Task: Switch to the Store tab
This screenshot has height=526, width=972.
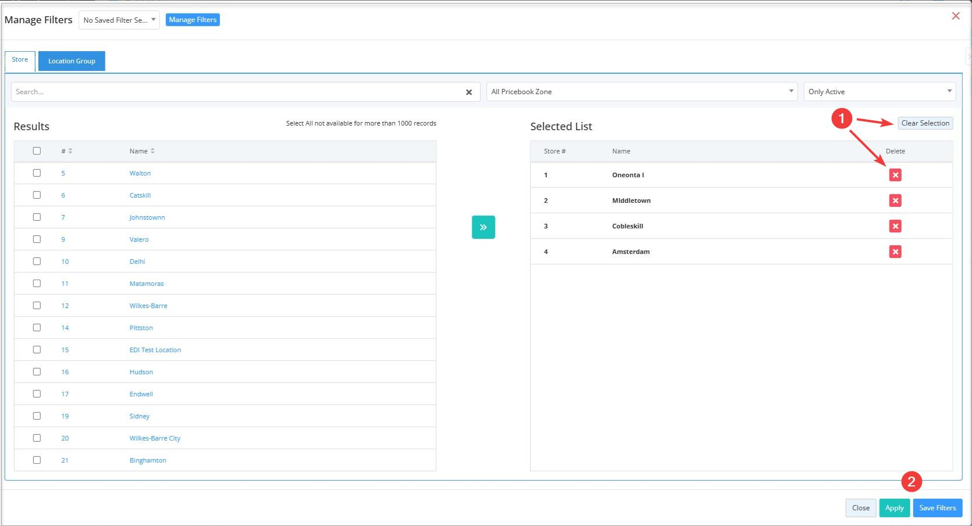Action: click(x=20, y=60)
